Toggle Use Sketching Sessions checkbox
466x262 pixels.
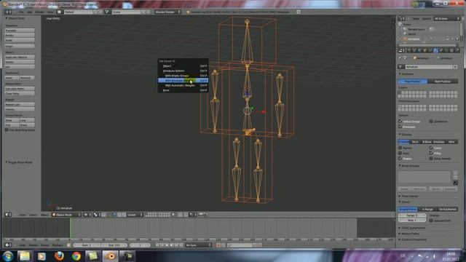click(x=7, y=130)
